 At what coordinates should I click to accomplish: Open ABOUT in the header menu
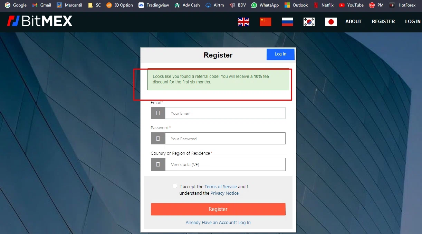353,21
